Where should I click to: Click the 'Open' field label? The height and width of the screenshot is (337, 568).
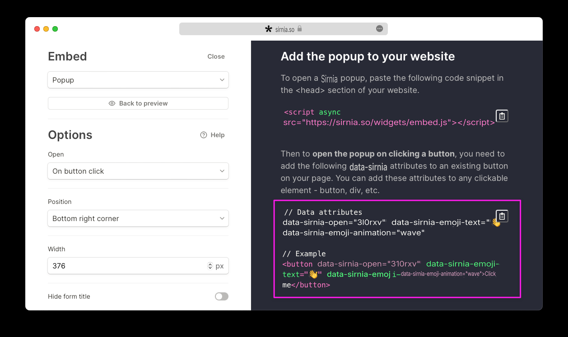(x=56, y=154)
